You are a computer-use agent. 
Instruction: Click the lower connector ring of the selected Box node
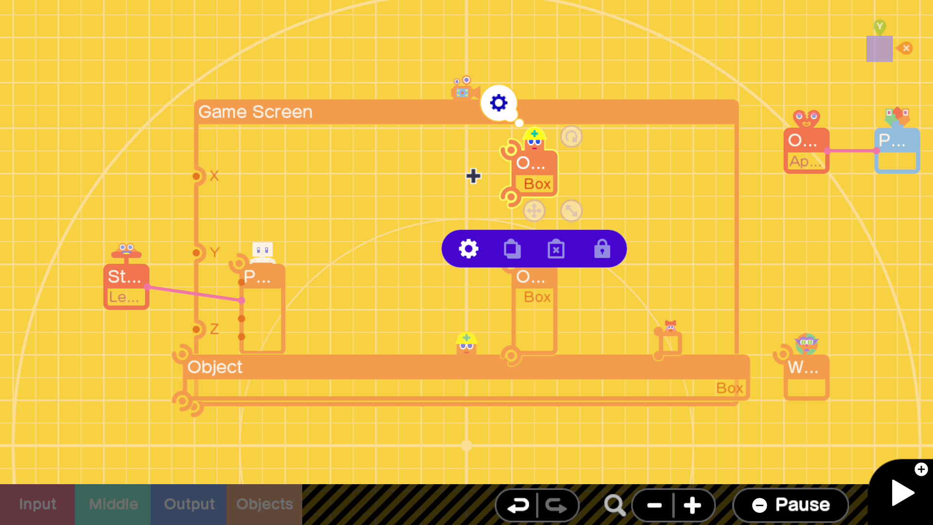pos(510,197)
